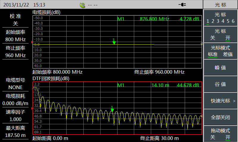This screenshot has width=238, height=142.
Task: Select marker number 6 in 光标 row
Action: (233, 21)
